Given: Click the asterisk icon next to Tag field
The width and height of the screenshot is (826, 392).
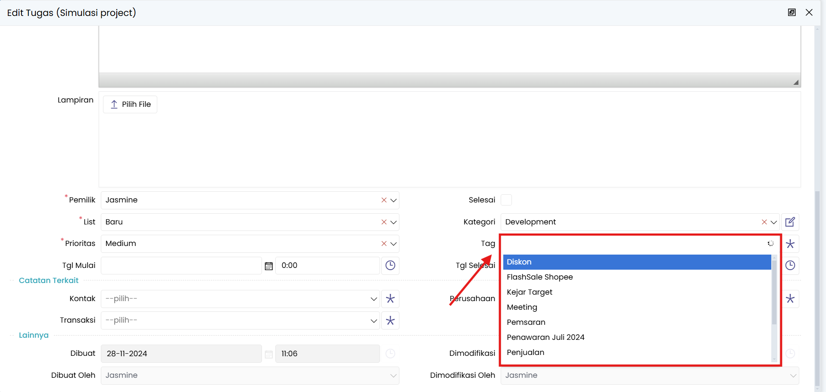Looking at the screenshot, I should pyautogui.click(x=790, y=244).
